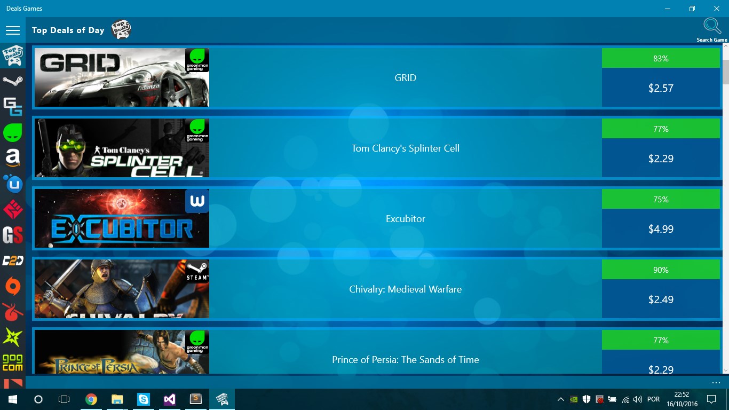Open the Amazon store sidebar icon
Image resolution: width=729 pixels, height=410 pixels.
coord(13,158)
